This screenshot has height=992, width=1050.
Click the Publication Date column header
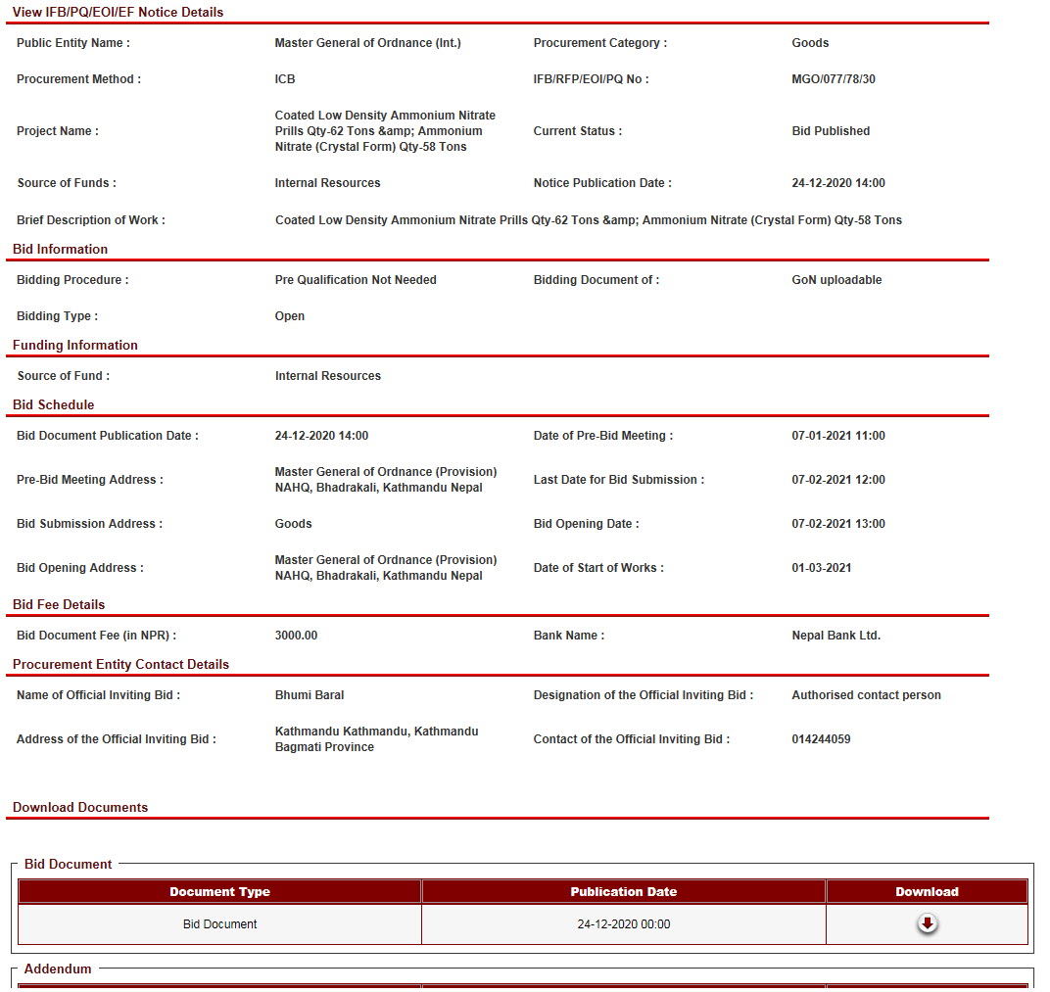tap(623, 891)
